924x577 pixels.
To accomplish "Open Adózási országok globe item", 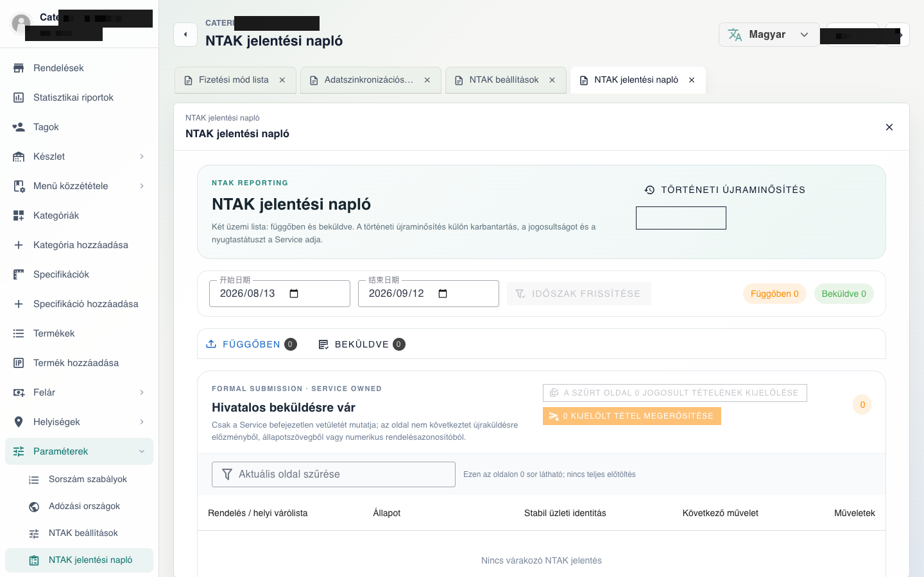I will (x=79, y=506).
